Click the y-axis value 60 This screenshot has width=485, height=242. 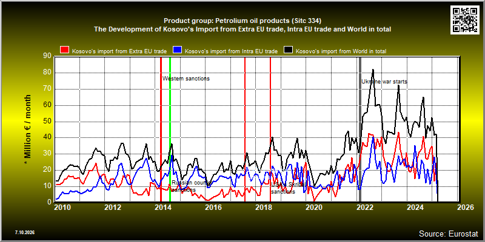tap(48, 105)
